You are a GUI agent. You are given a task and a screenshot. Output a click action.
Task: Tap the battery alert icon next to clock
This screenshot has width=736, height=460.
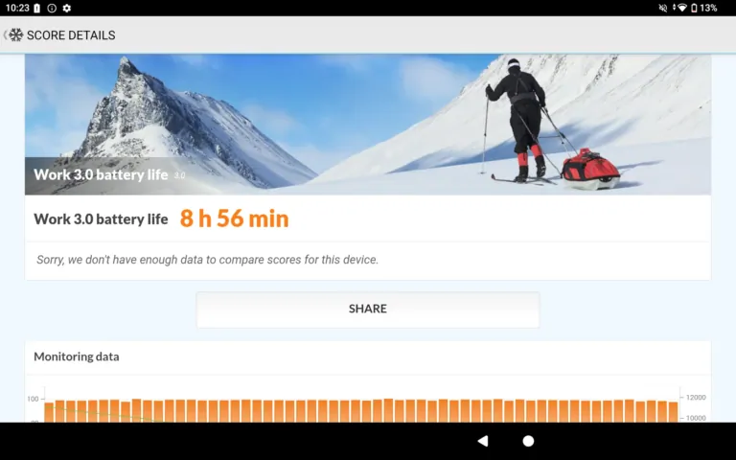37,8
